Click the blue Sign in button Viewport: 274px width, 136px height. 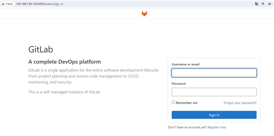coord(214,115)
